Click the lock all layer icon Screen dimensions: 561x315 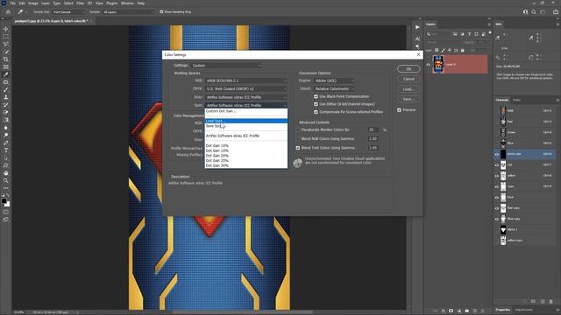click(x=462, y=51)
